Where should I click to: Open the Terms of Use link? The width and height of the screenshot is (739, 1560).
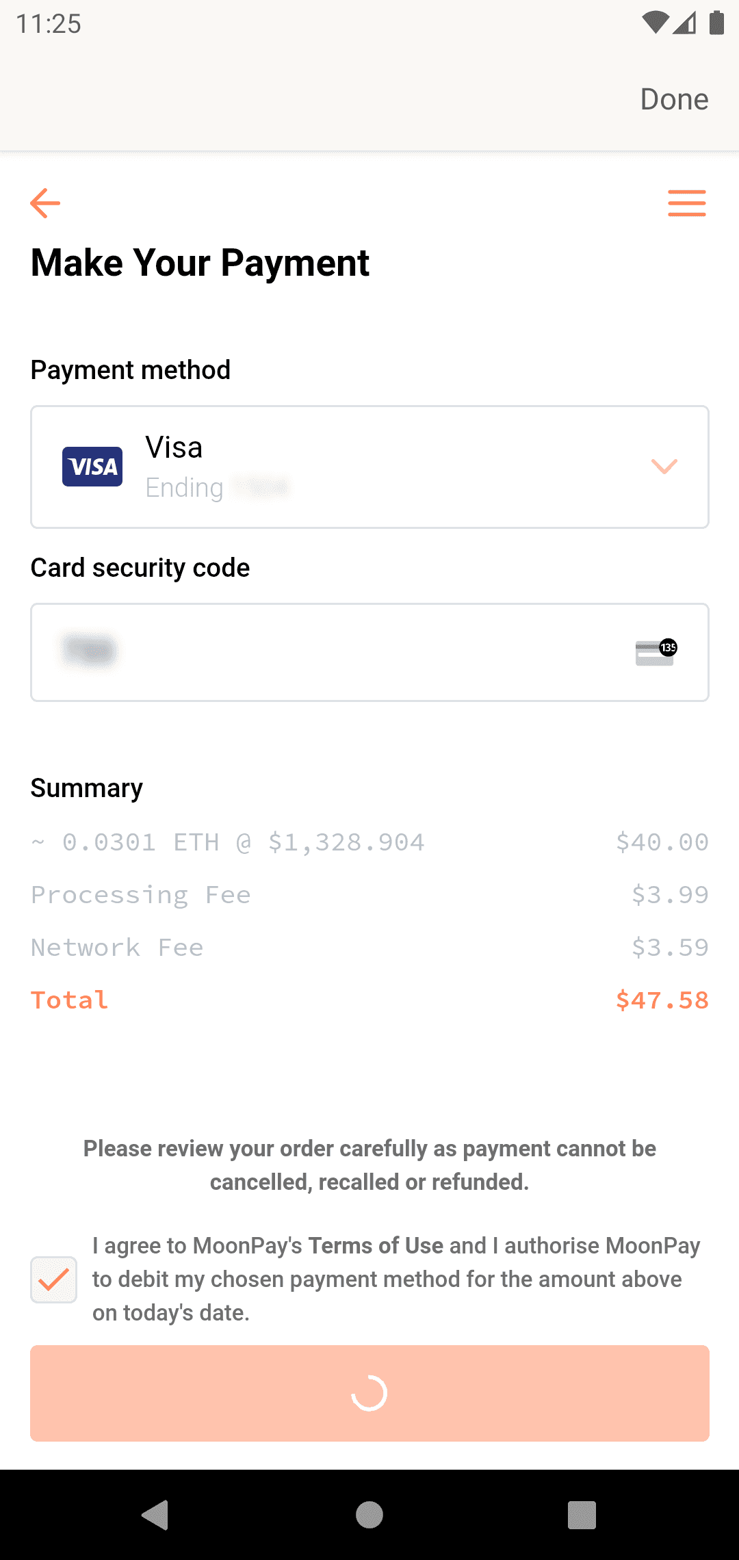376,1246
